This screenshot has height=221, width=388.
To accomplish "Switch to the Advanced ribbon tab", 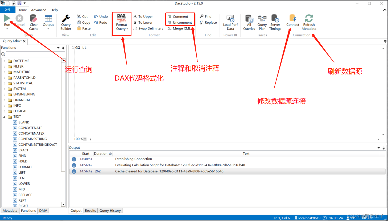I will 39,10.
